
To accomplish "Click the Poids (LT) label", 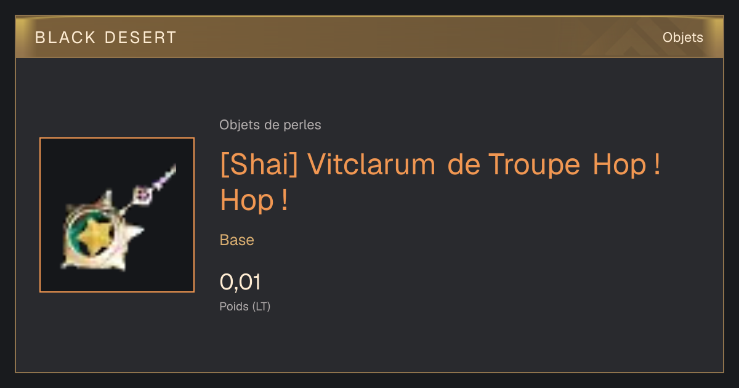I will [x=245, y=306].
